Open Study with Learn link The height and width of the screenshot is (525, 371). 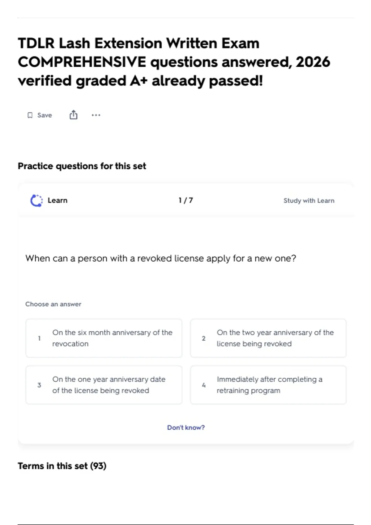(x=309, y=200)
